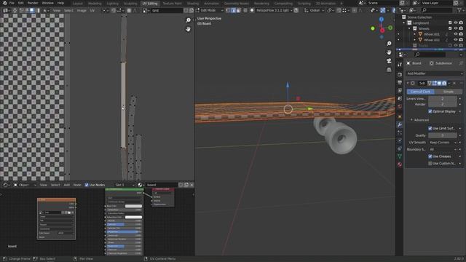The height and width of the screenshot is (262, 466).
Task: Click the Quality value field
Action: tap(443, 135)
